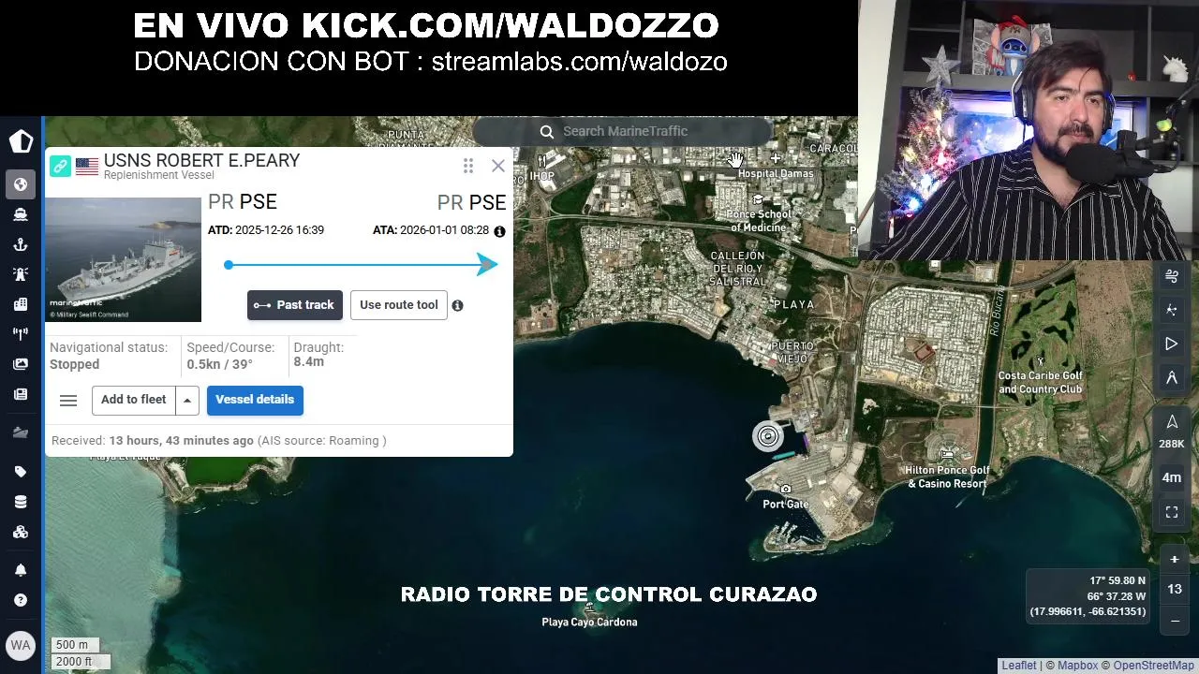Image resolution: width=1199 pixels, height=674 pixels.
Task: Click the Speed/Course 0.5kn / 39° value
Action: (219, 364)
